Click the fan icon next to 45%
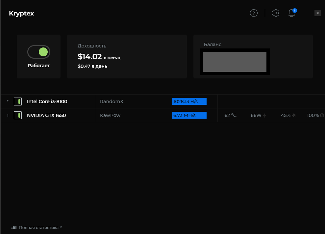This screenshot has width=325, height=234. (x=294, y=115)
